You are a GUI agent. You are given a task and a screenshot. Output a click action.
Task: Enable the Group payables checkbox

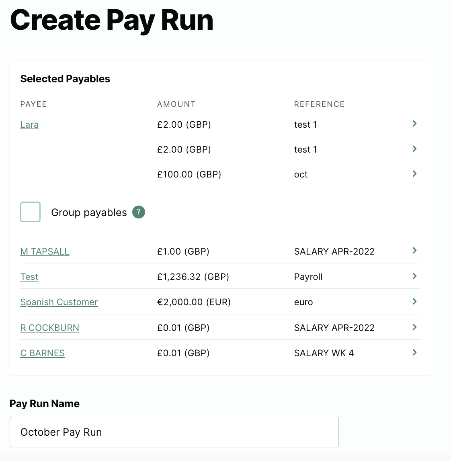pos(30,212)
